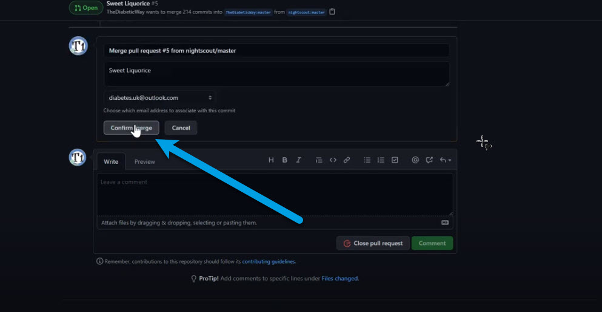Select the Sweet Liquorice #5 title text
Viewport: 602px width, 312px height.
coord(132,4)
